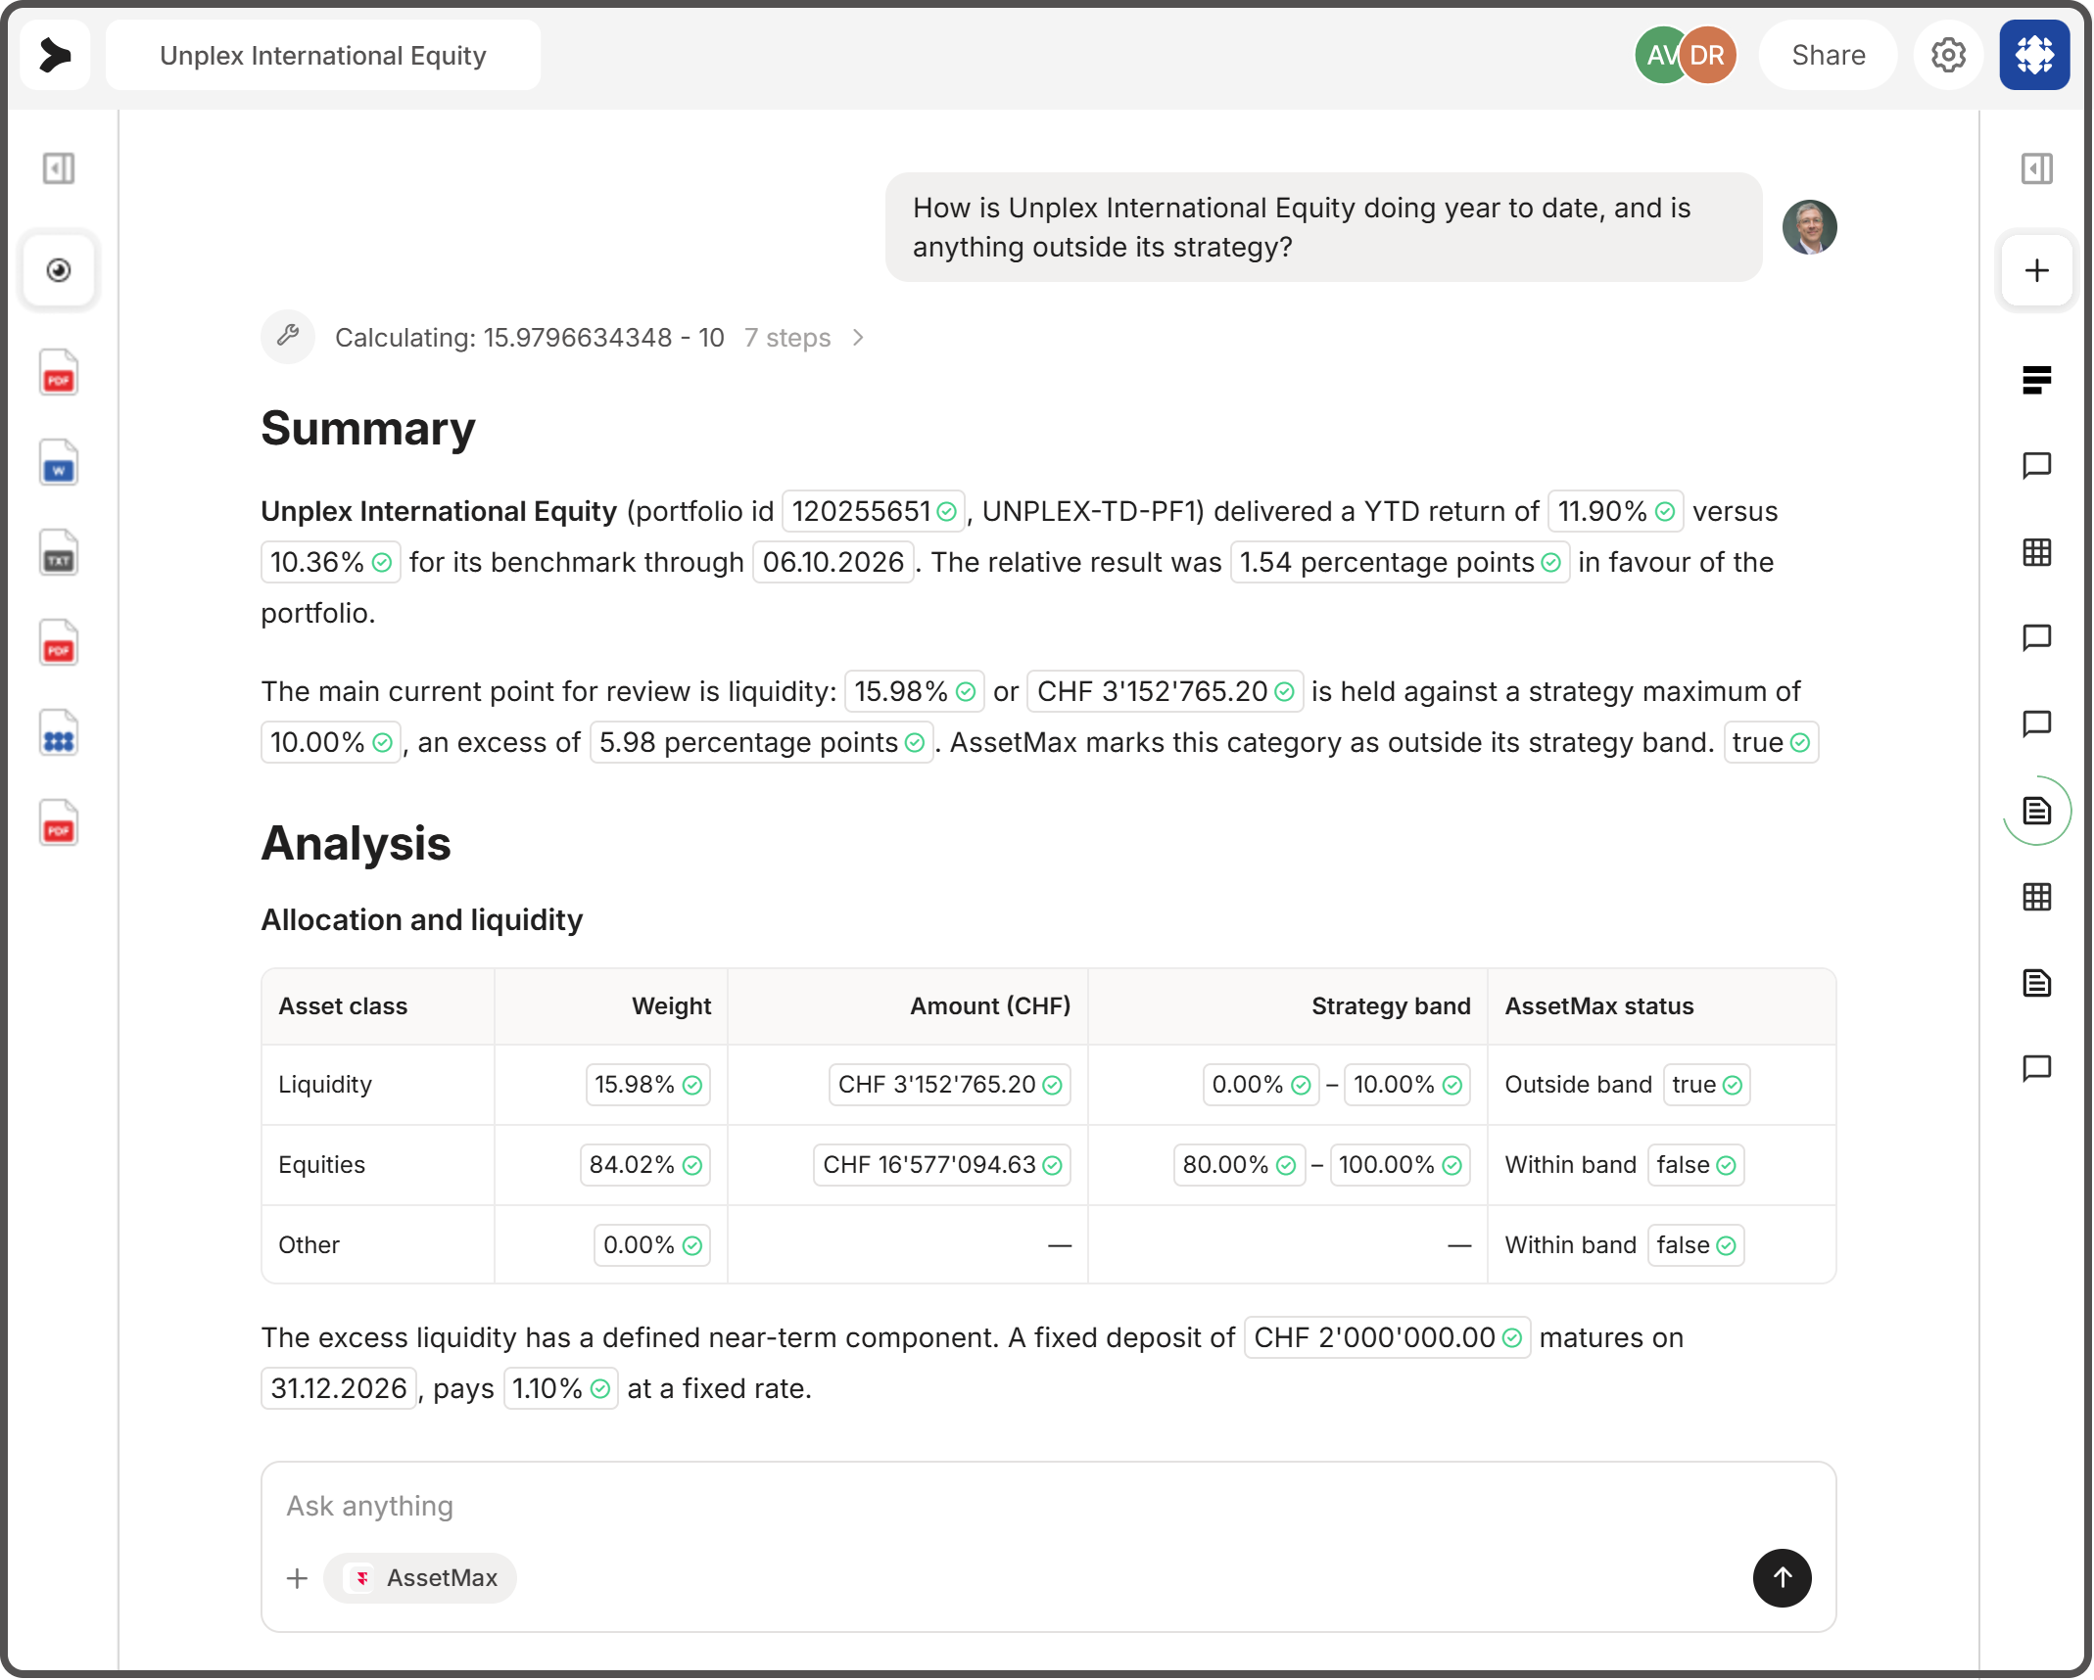Viewport: 2094px width, 1680px height.
Task: Click the 80.00% strategy band chip
Action: pos(1240,1165)
